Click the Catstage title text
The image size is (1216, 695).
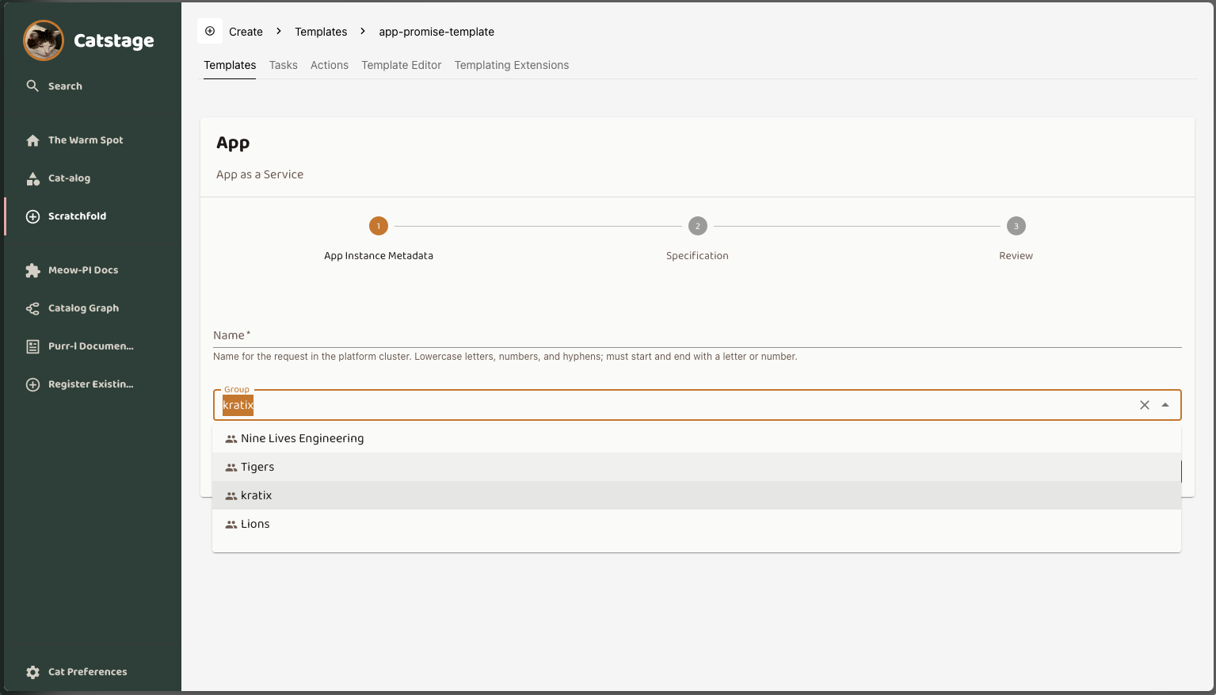114,40
